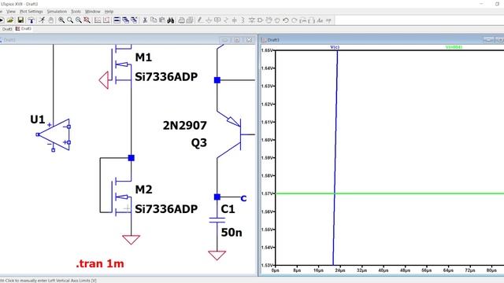Select the Zoom Back magnifier
The width and height of the screenshot is (504, 283).
[79, 20]
